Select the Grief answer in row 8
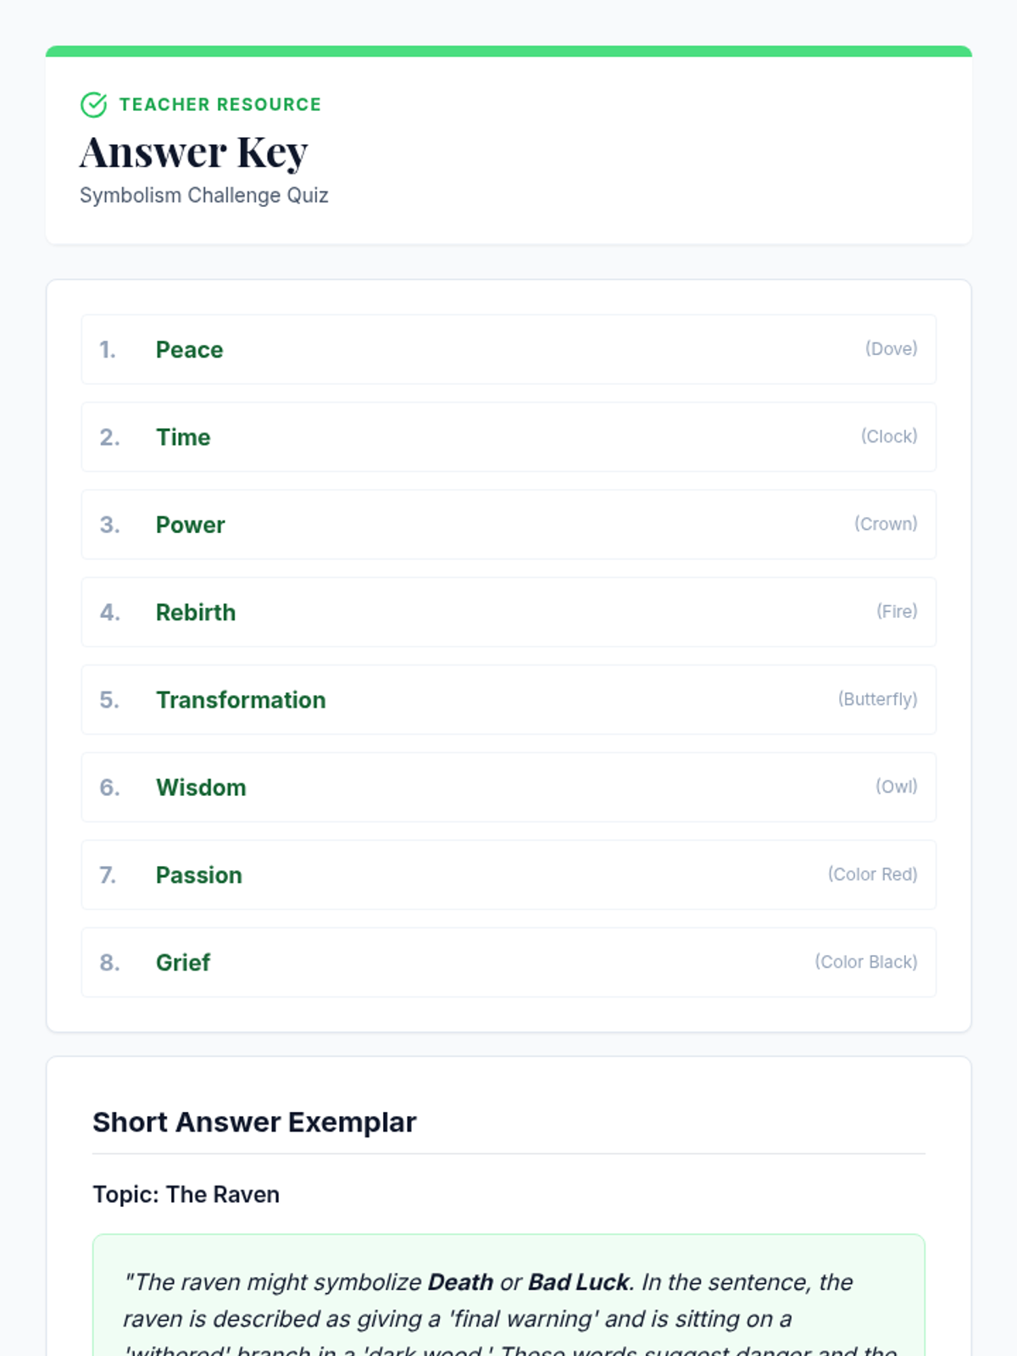The width and height of the screenshot is (1017, 1356). 183,963
